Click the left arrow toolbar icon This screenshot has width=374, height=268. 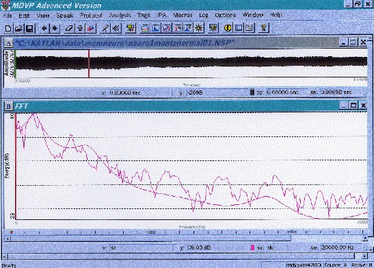(44, 29)
